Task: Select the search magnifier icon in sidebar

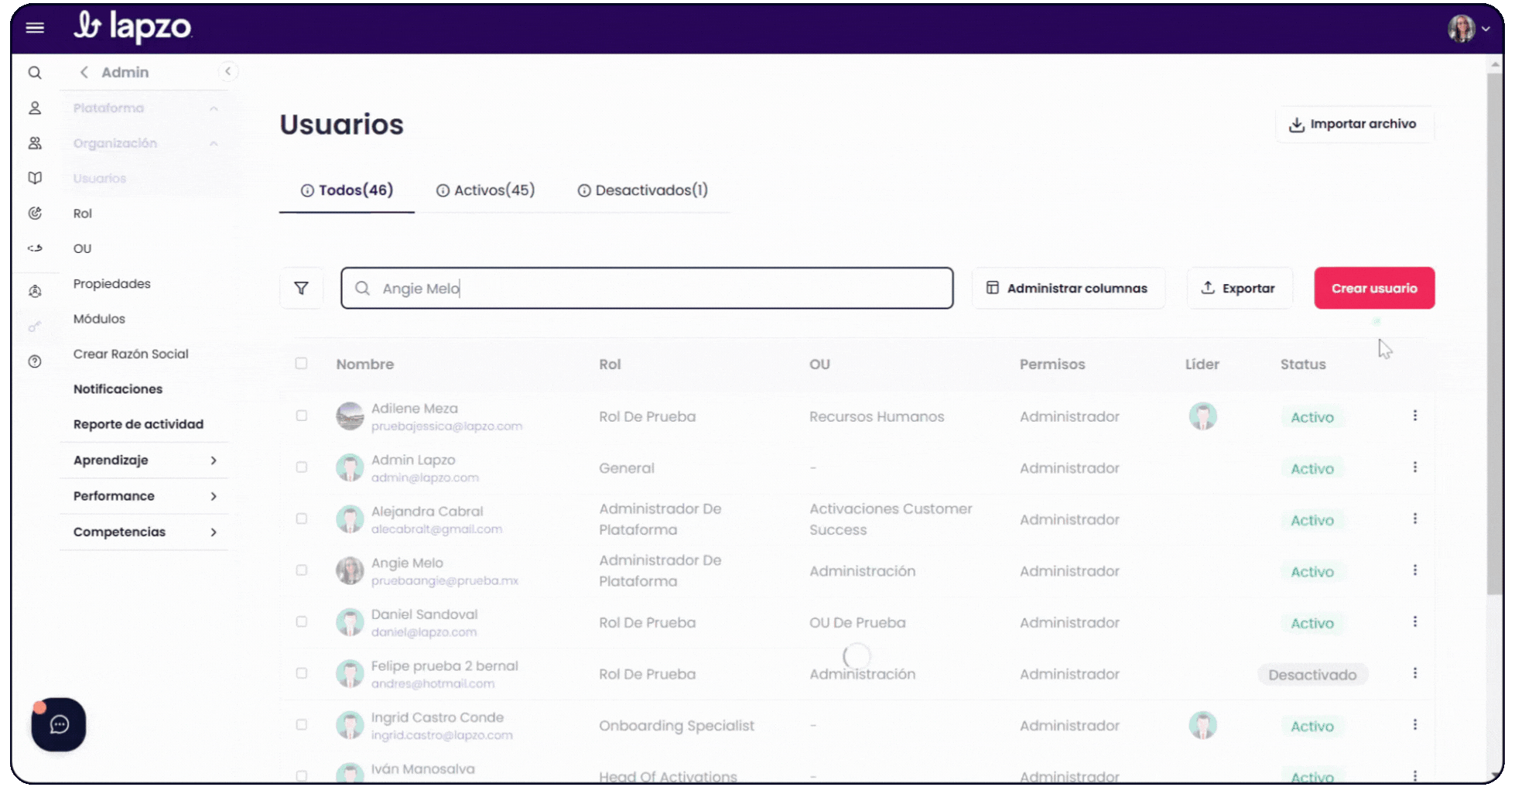Action: click(35, 72)
